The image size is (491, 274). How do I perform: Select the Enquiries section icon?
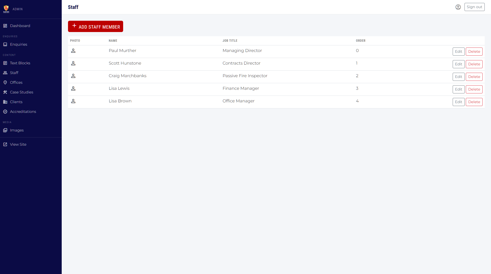tap(5, 44)
